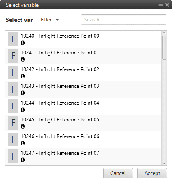Click the scrollbar down arrow
Image resolution: width=172 pixels, height=181 pixels.
click(x=164, y=163)
